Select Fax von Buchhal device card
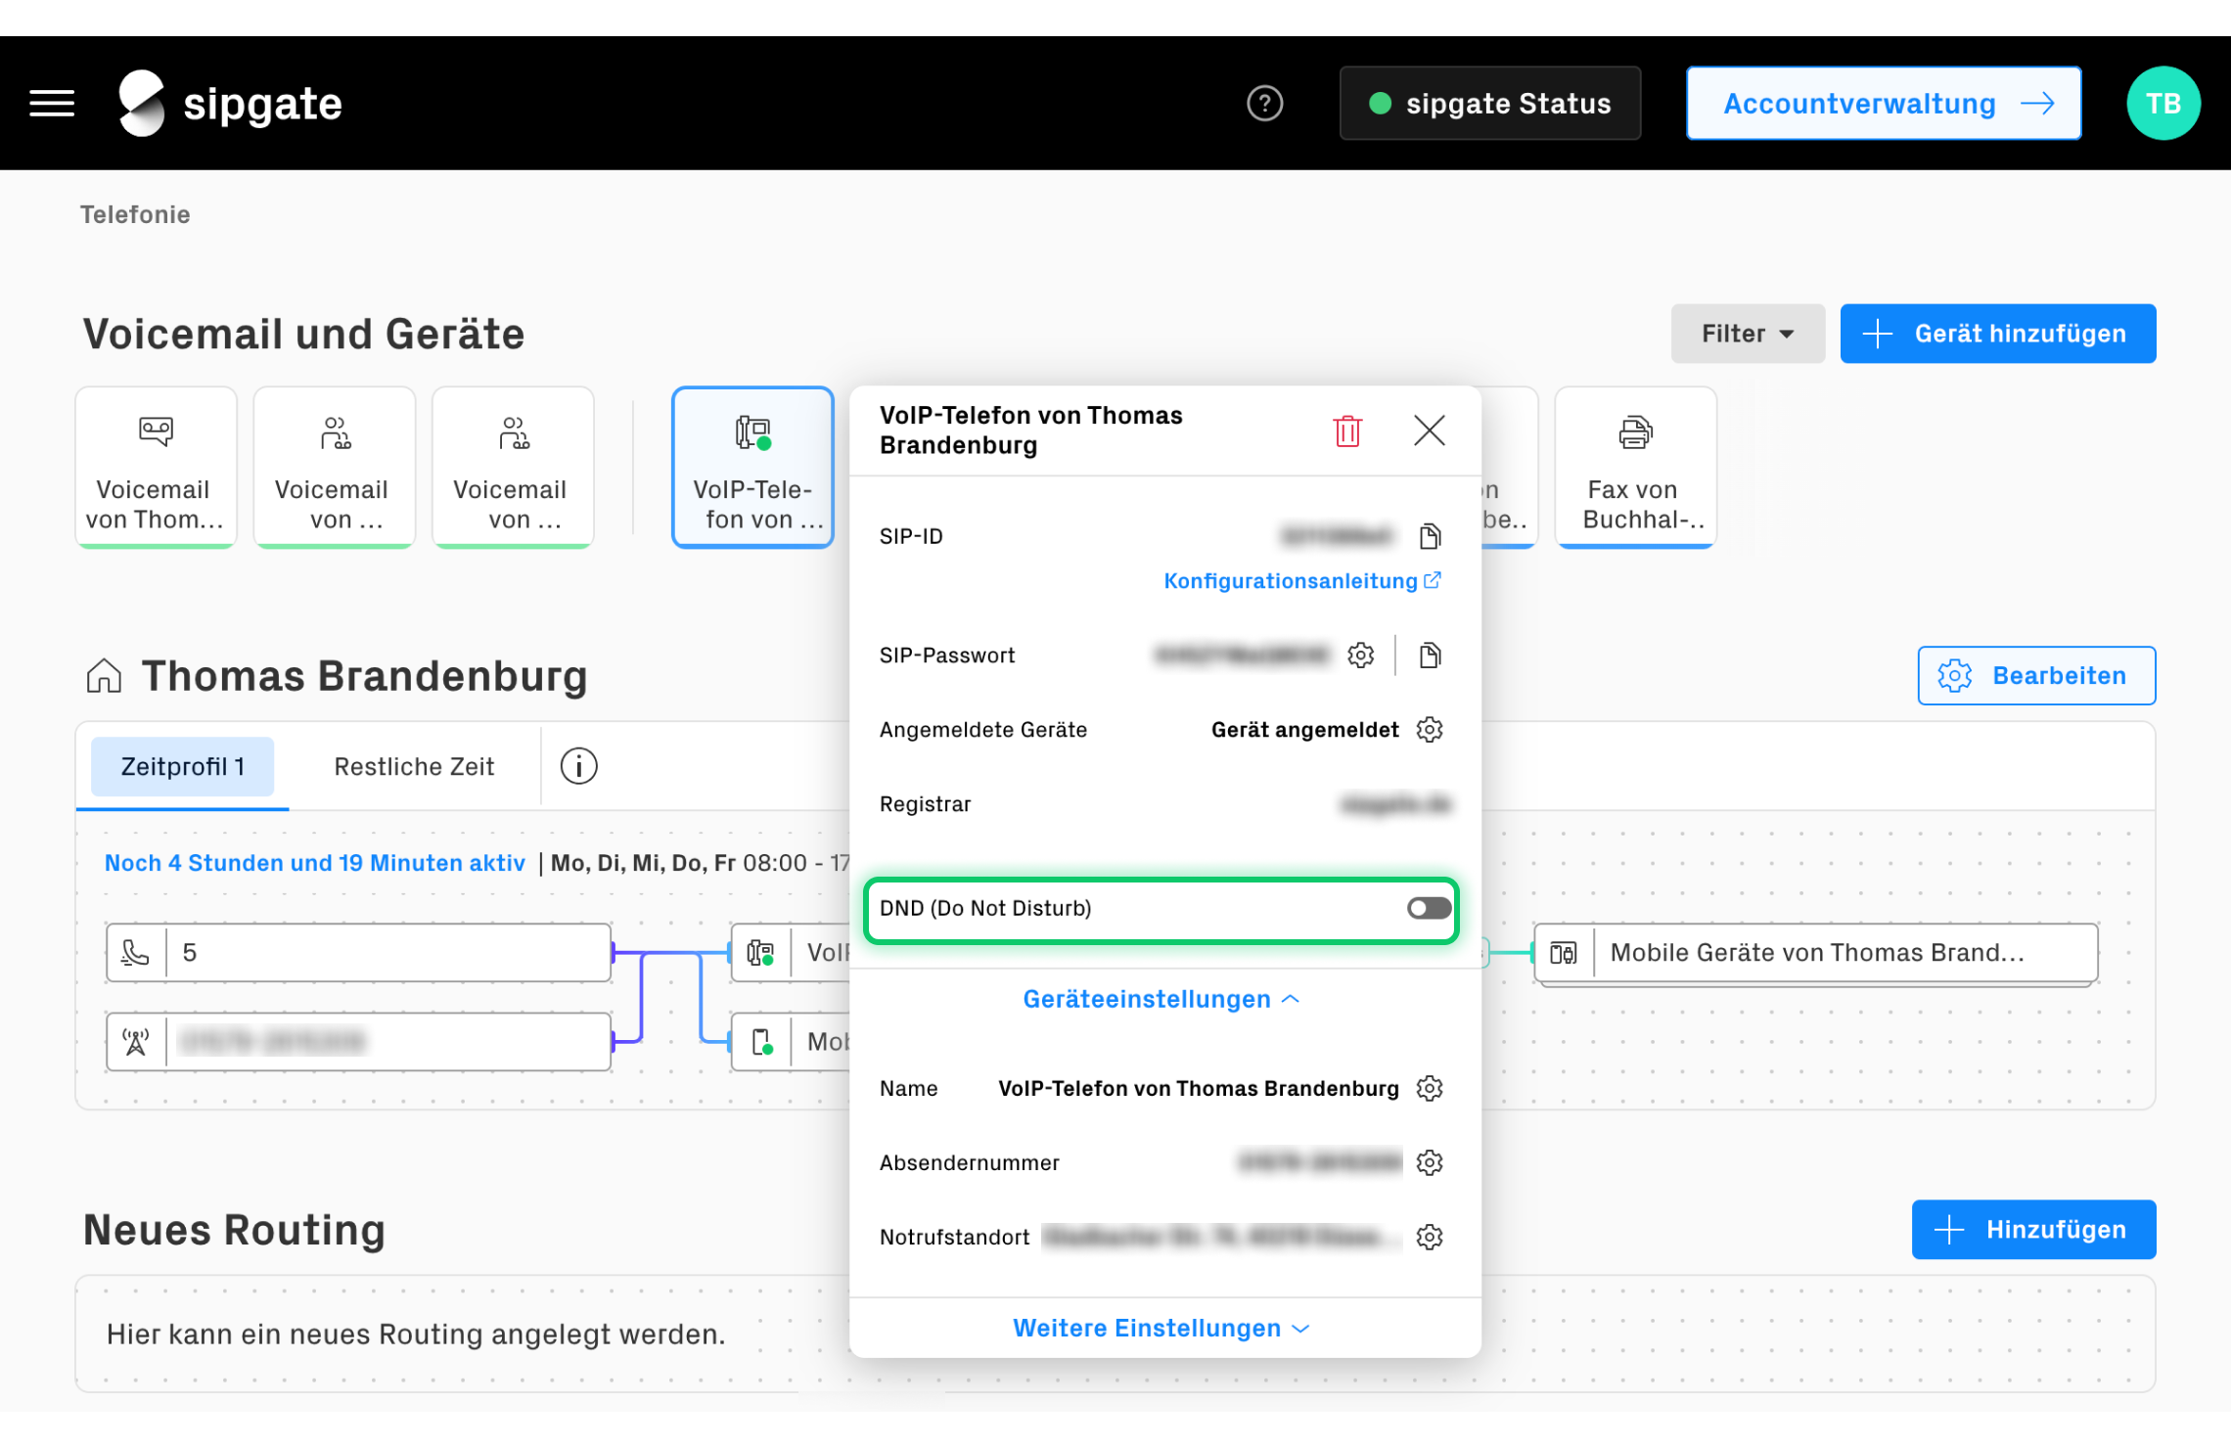 (x=1634, y=468)
